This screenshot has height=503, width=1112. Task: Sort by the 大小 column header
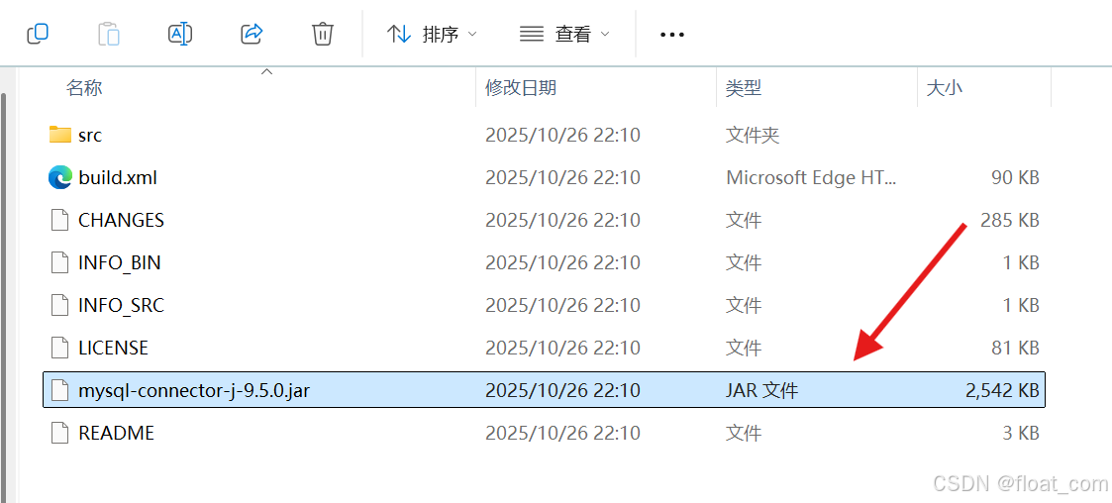945,88
